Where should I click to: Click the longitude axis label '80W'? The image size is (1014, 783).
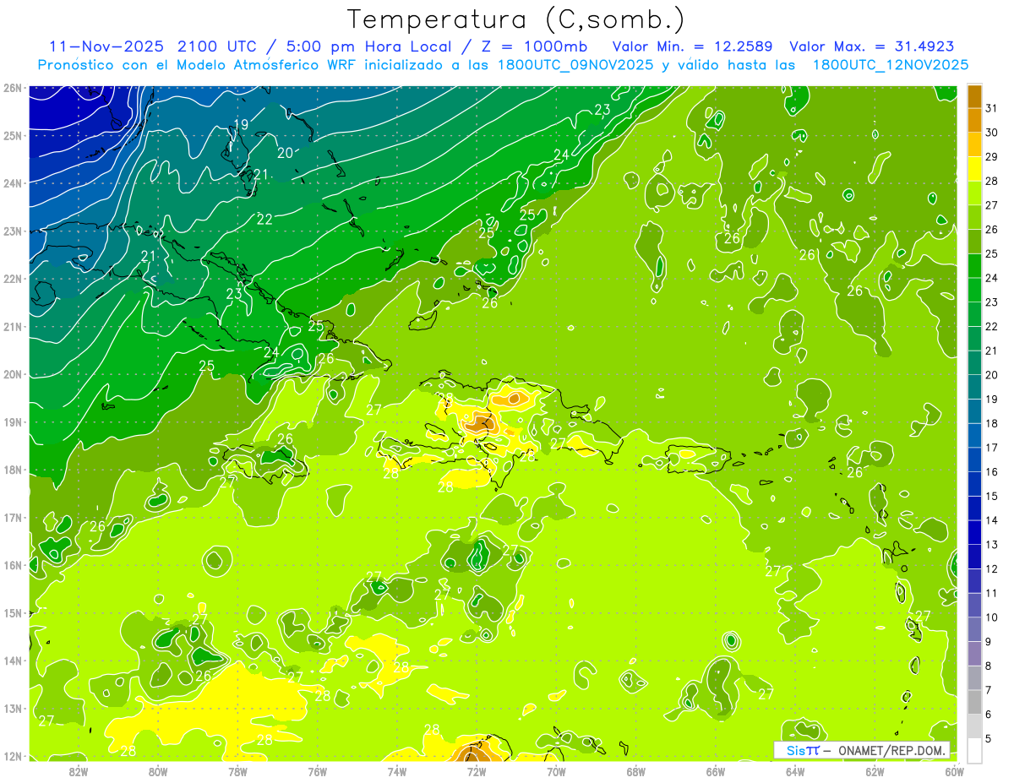click(x=158, y=770)
